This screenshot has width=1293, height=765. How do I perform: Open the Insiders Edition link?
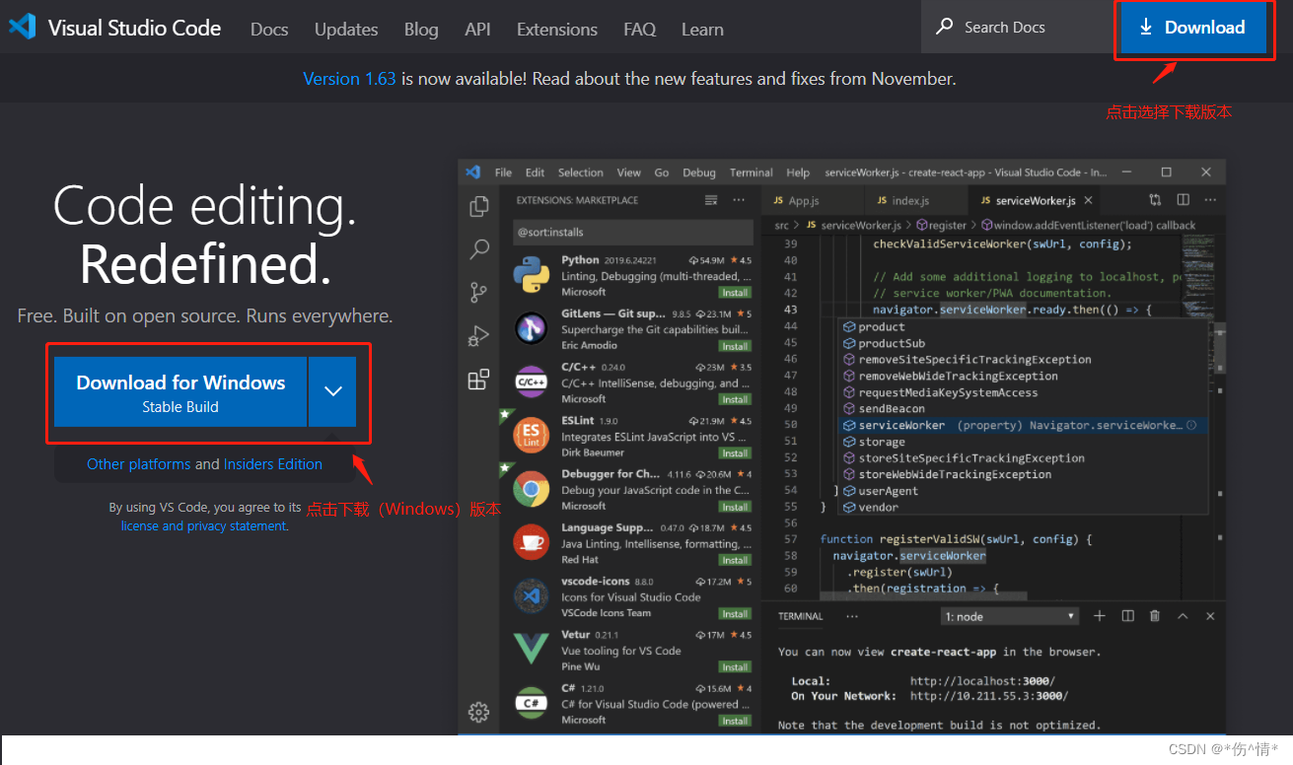273,464
